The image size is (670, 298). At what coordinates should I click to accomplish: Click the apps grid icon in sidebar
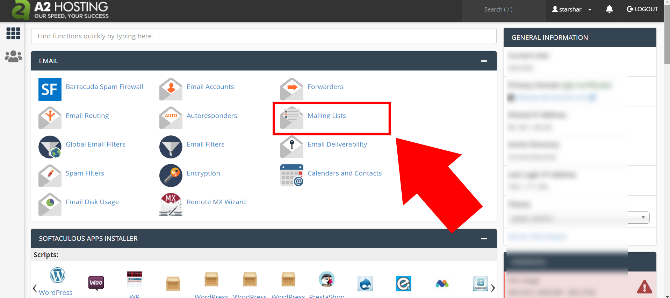[x=13, y=33]
